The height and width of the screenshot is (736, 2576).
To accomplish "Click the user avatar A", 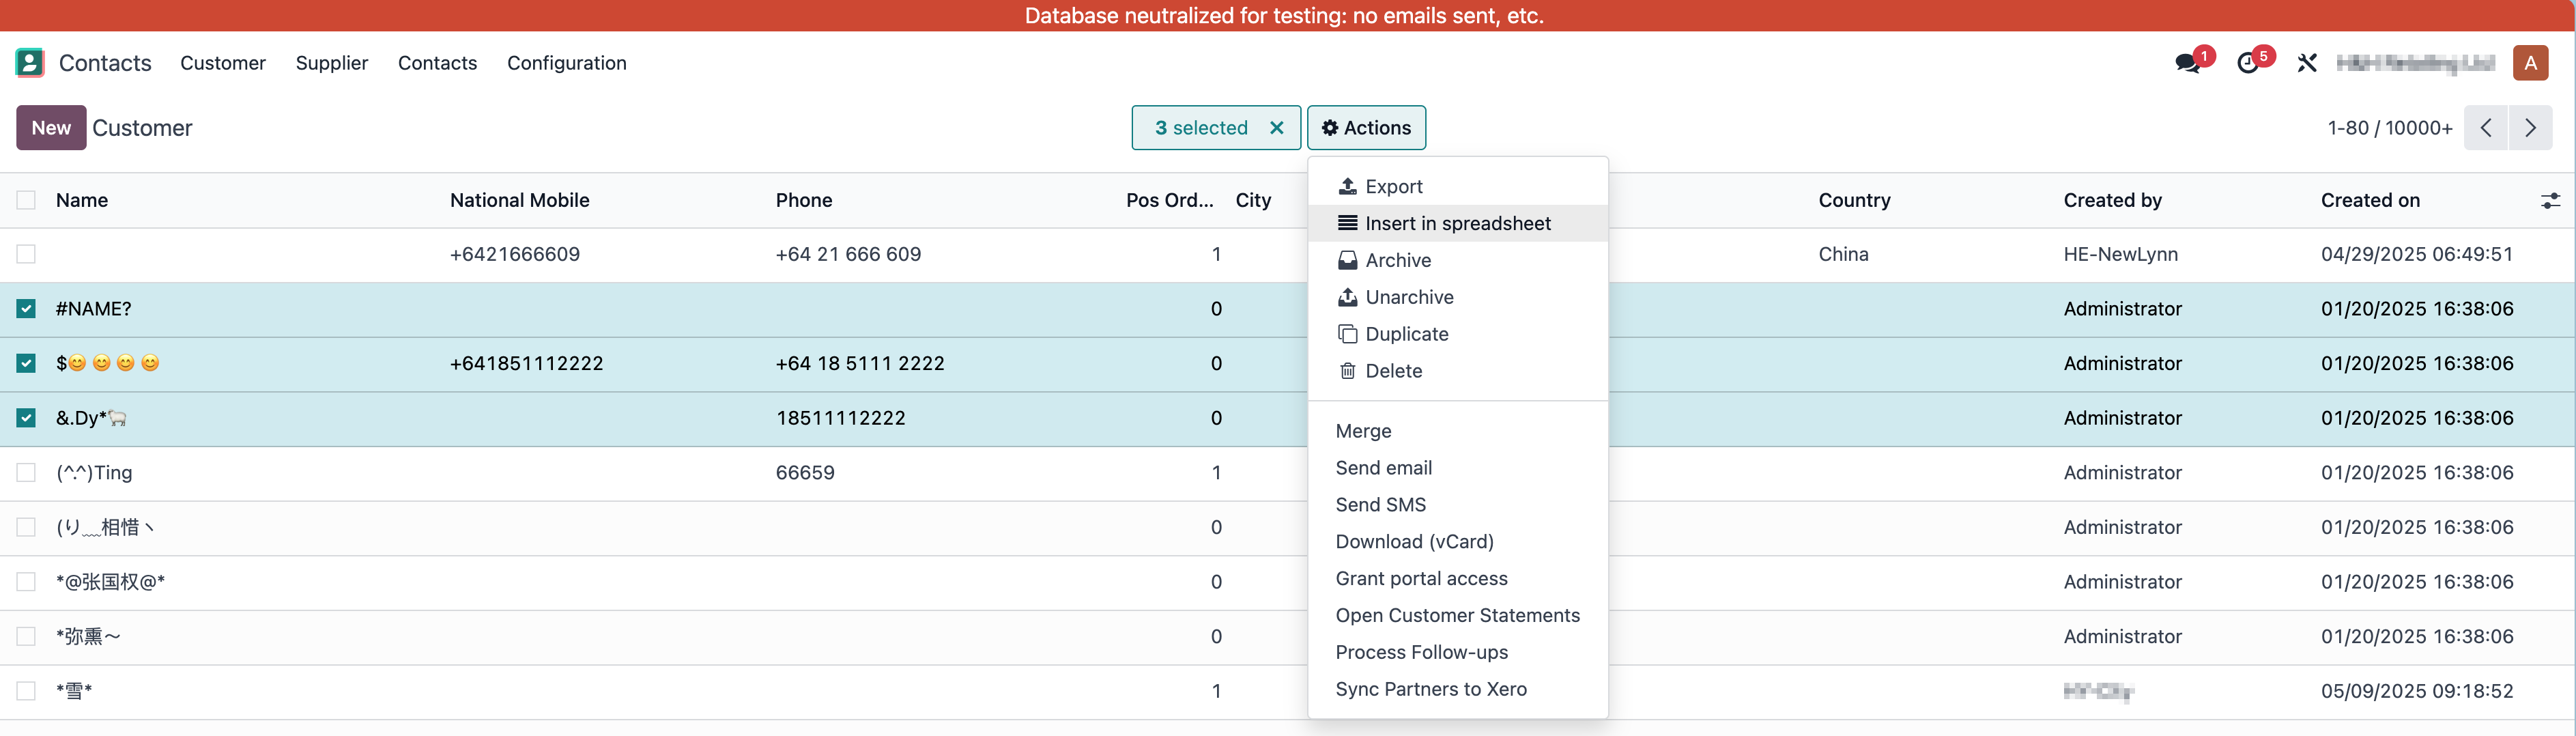I will coord(2530,63).
